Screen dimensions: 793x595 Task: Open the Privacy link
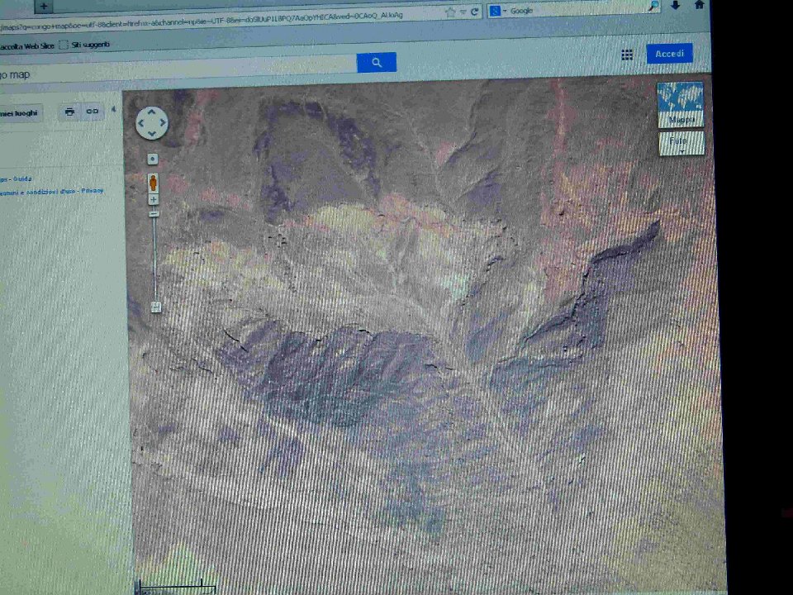coord(93,191)
